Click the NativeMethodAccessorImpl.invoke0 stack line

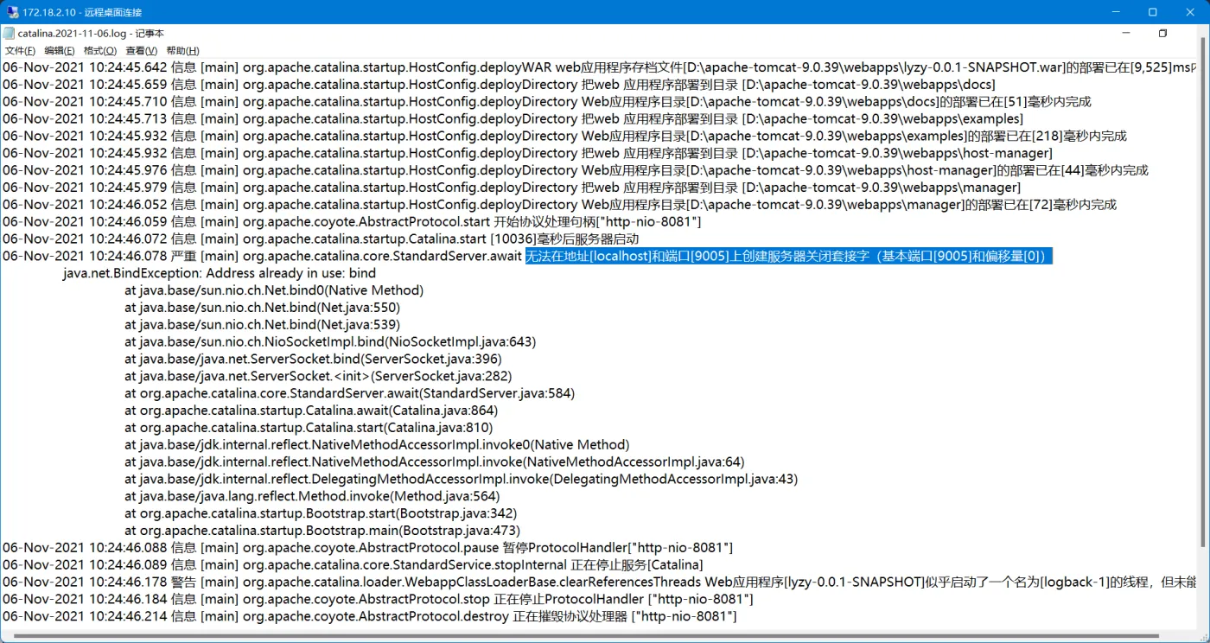pos(377,445)
